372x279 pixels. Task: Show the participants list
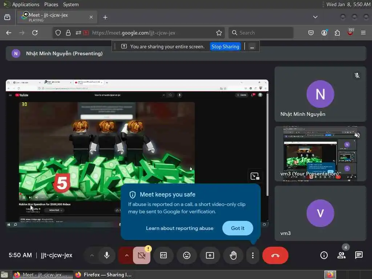tap(341, 255)
